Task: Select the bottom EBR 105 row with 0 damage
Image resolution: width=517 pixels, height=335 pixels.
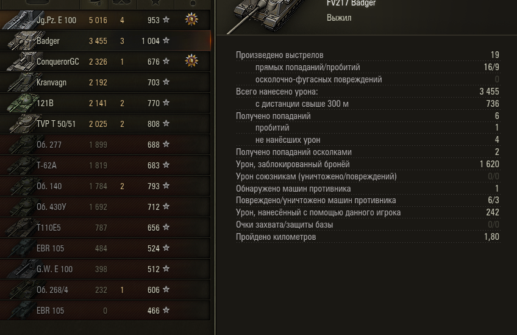Action: 105,310
